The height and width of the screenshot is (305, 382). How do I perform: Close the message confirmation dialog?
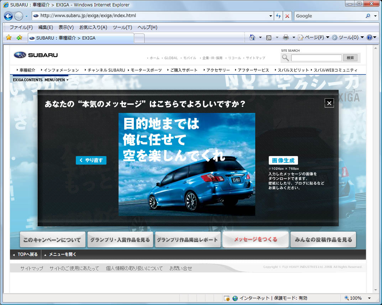point(329,103)
